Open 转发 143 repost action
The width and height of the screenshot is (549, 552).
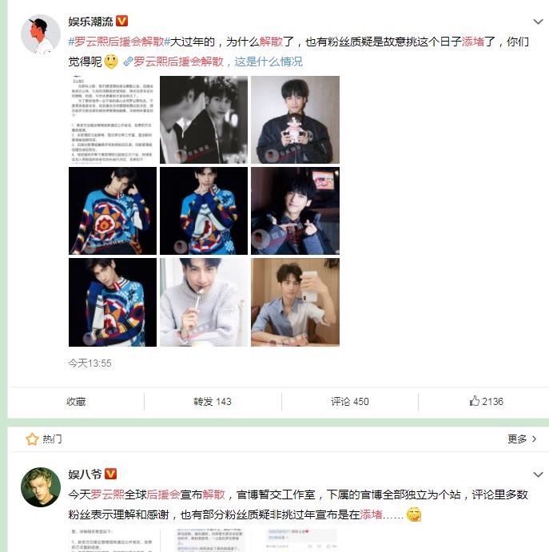click(213, 401)
